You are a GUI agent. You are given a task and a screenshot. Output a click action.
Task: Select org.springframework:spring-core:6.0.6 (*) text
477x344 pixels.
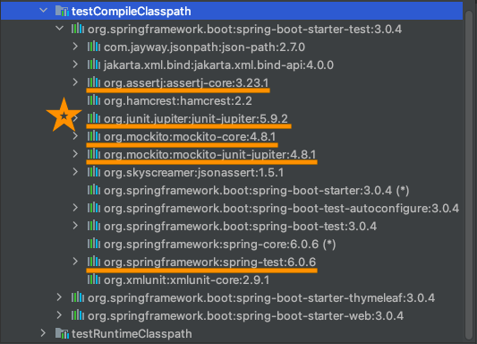click(x=219, y=245)
